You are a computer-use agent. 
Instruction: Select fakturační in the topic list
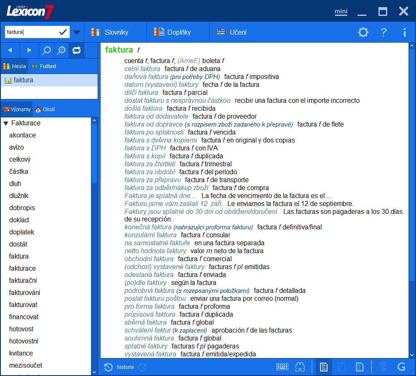tap(23, 280)
